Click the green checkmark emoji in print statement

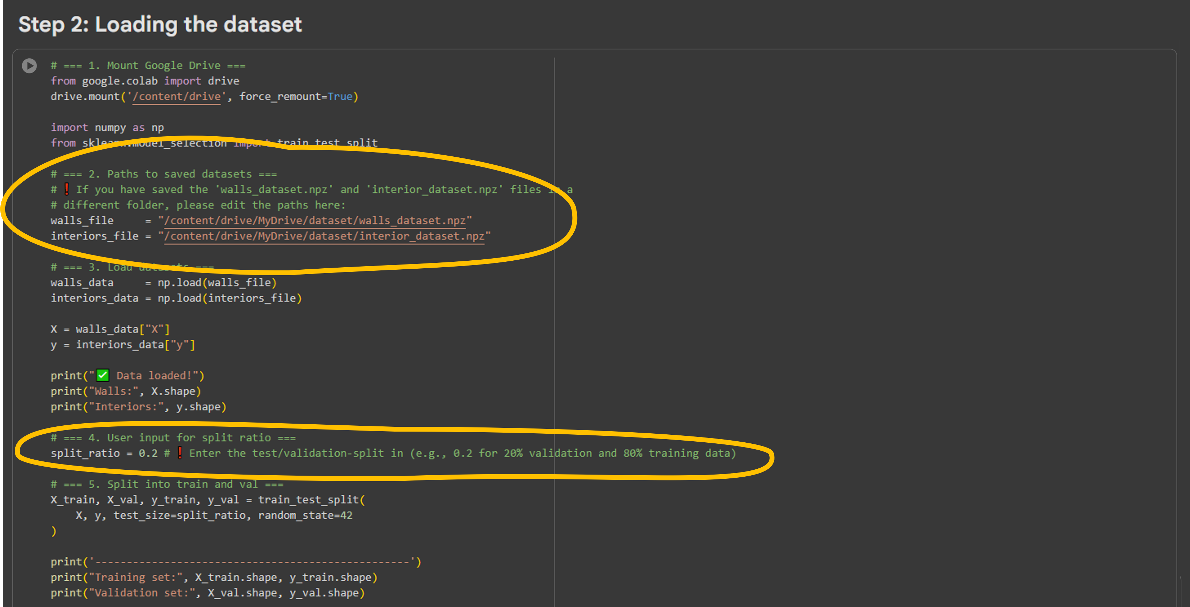[103, 375]
